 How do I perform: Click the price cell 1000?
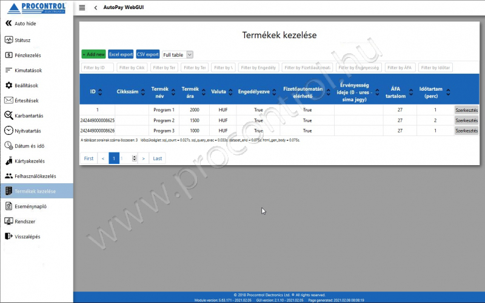[x=195, y=131]
